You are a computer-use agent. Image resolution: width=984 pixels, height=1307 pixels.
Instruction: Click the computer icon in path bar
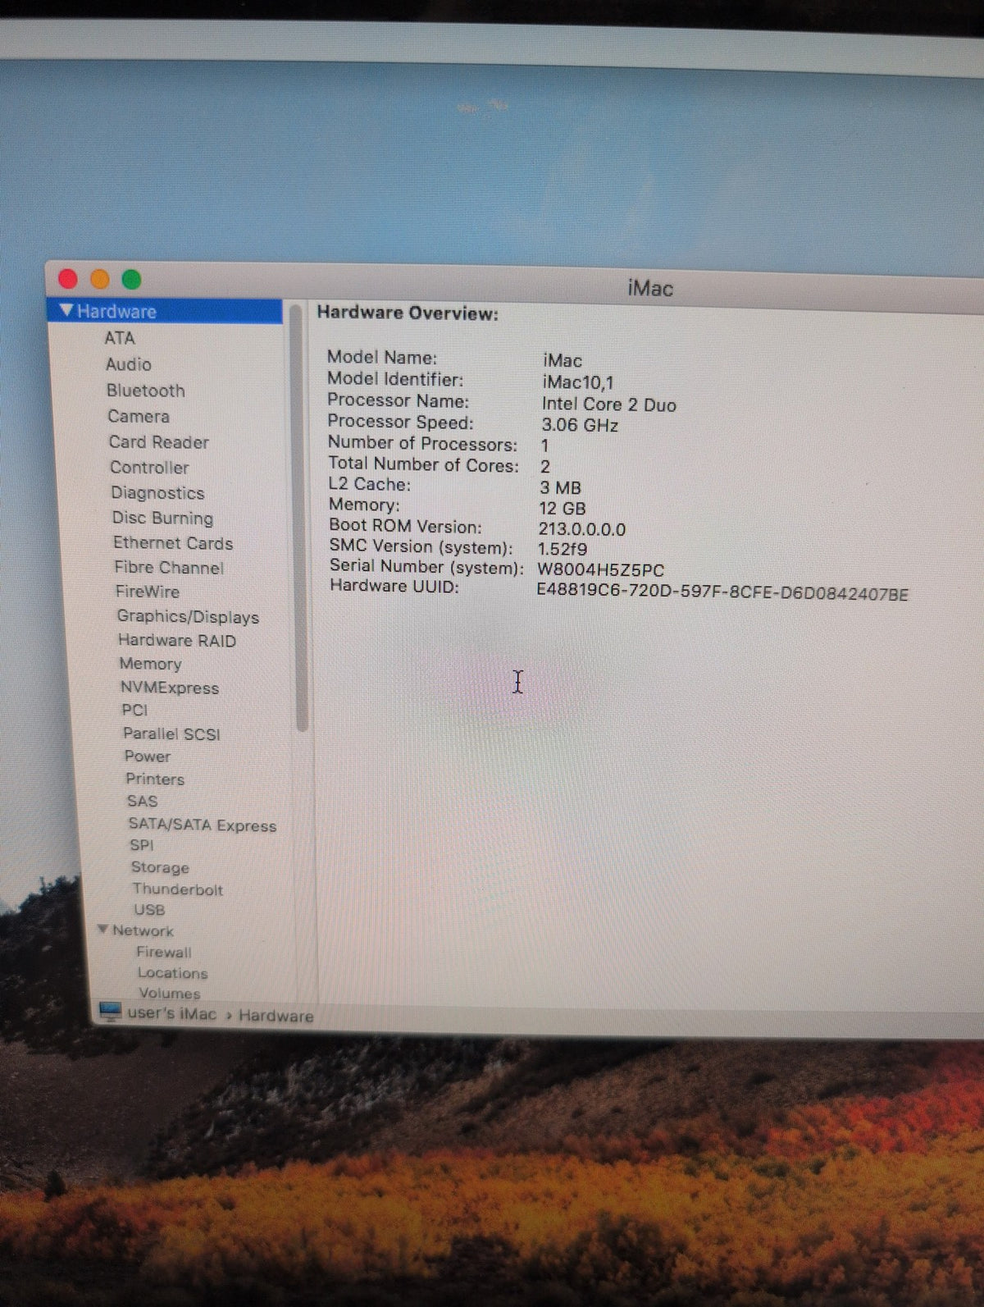[x=110, y=1012]
